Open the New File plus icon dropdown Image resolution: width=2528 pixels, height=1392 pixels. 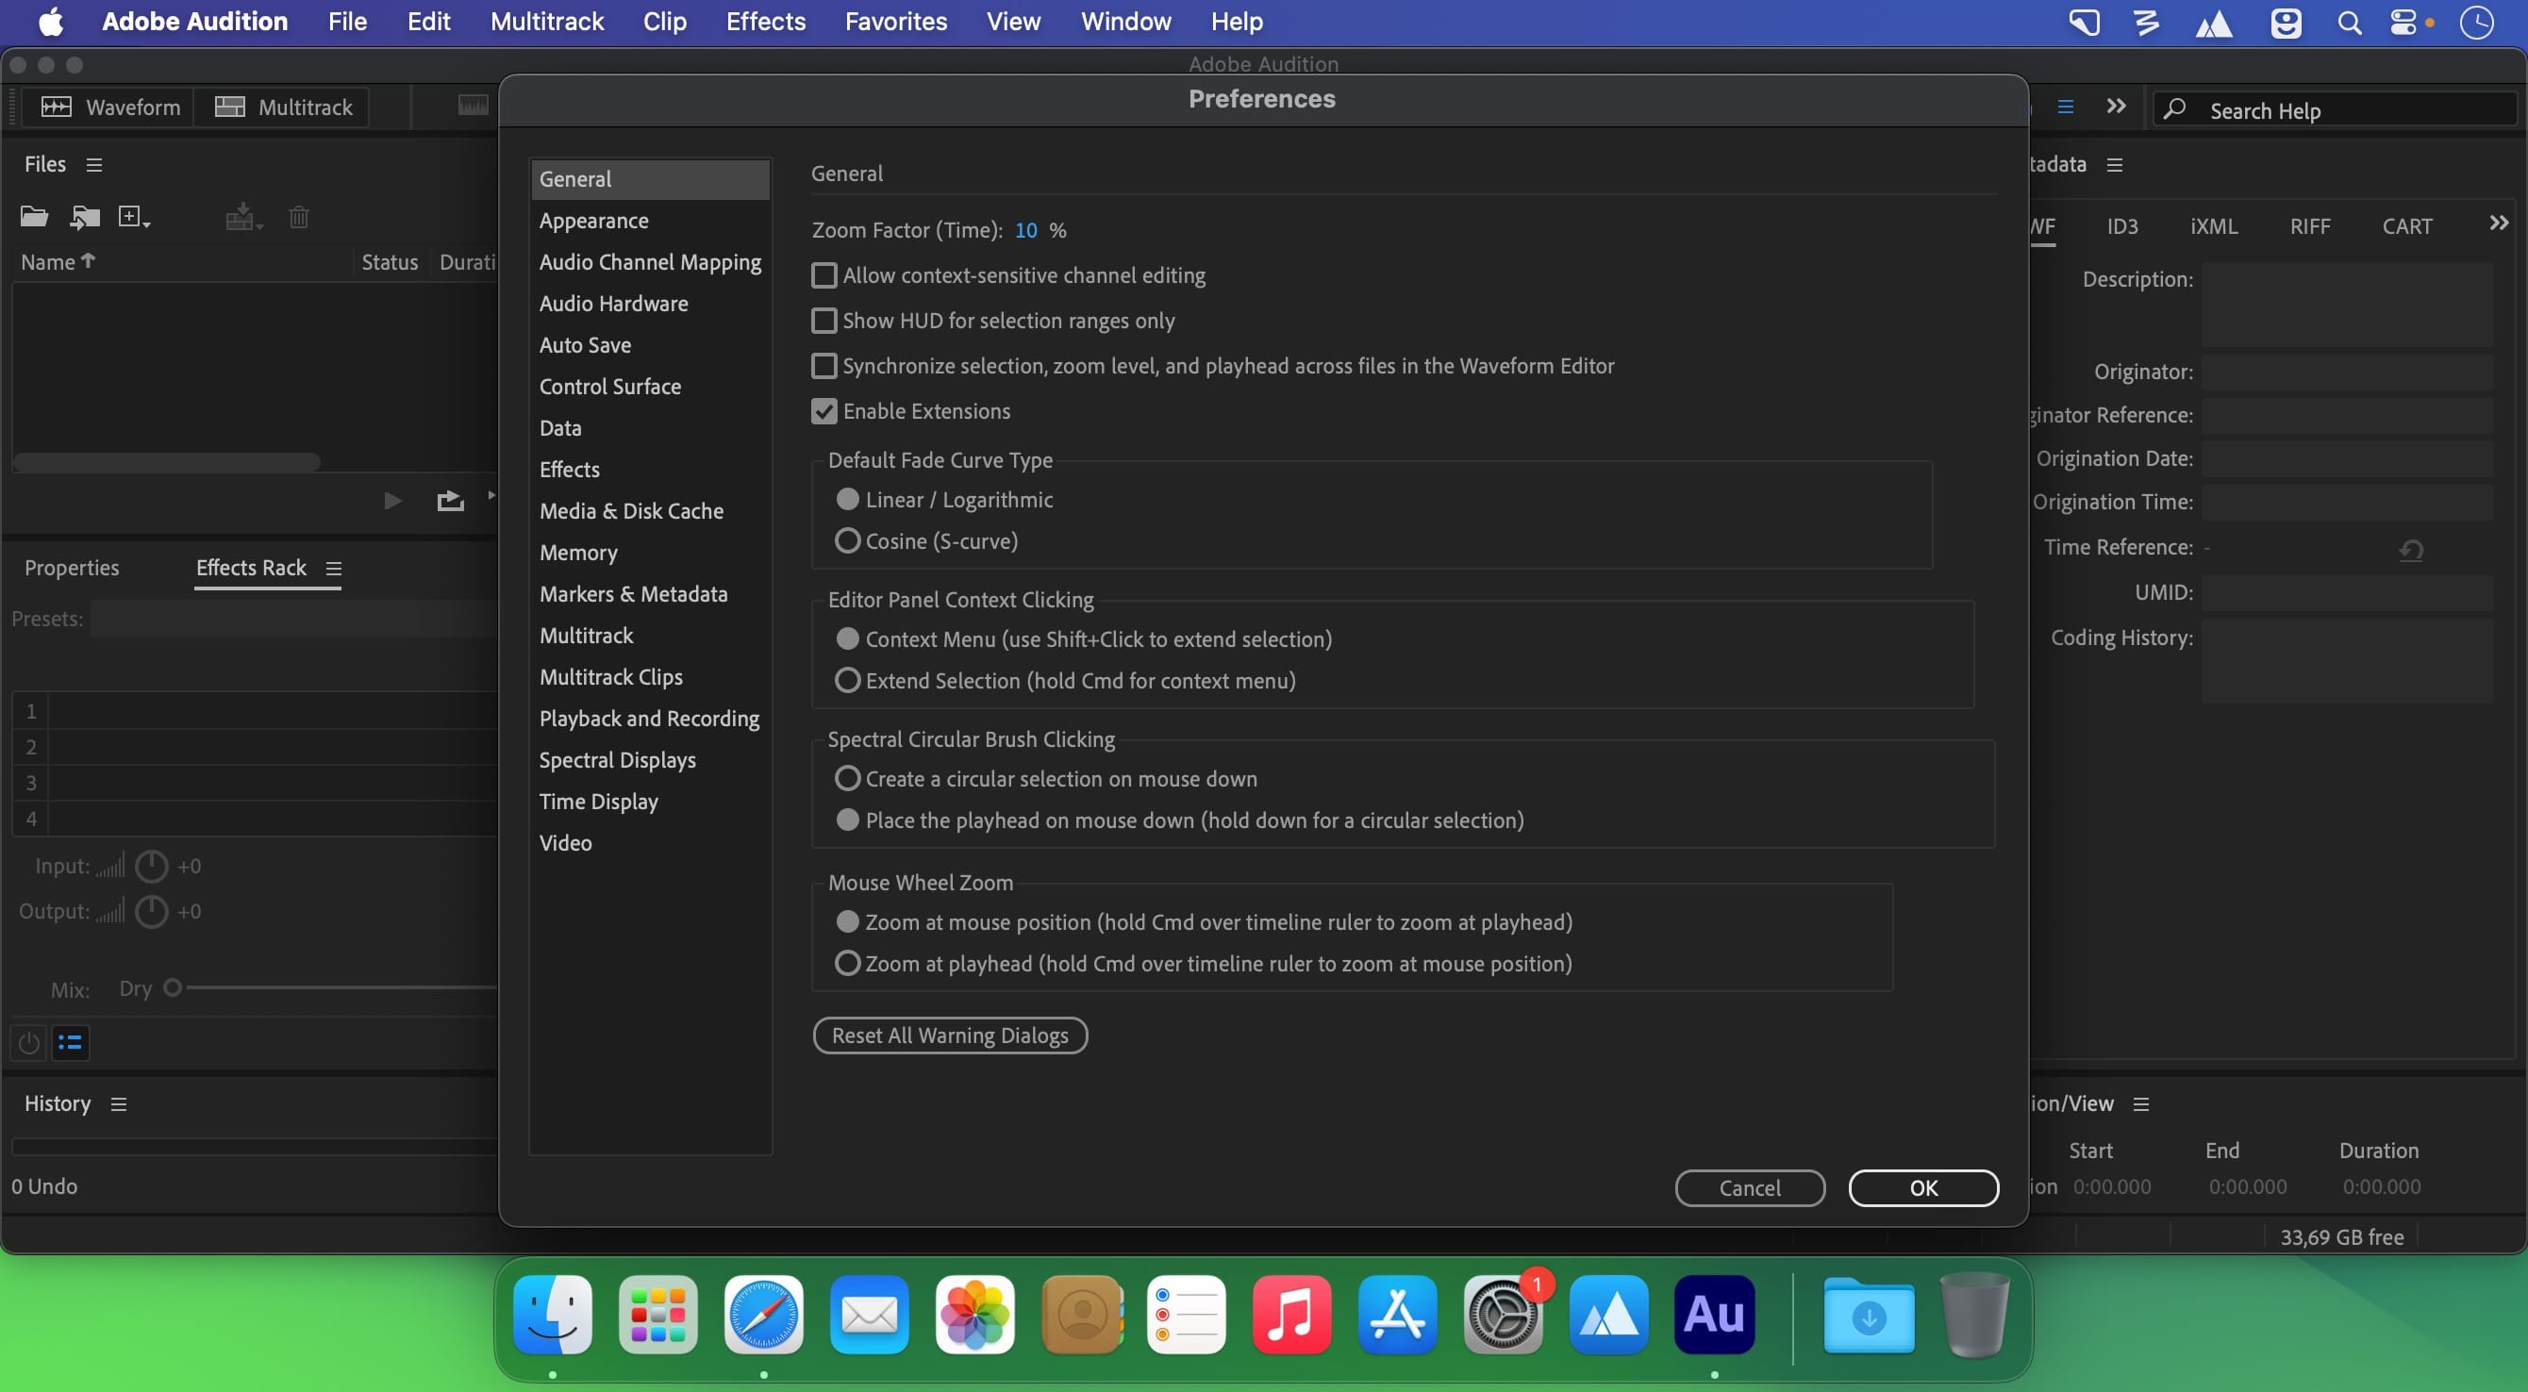point(133,216)
